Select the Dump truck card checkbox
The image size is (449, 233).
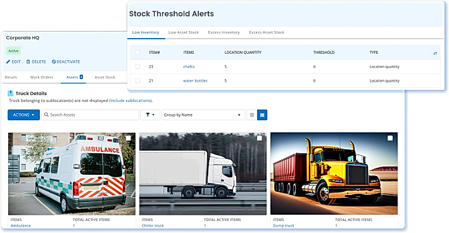click(390, 138)
